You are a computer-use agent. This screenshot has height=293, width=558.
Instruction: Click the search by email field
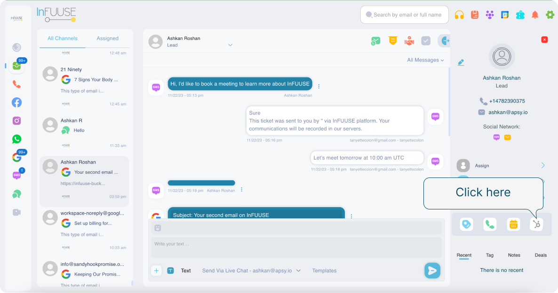point(404,15)
